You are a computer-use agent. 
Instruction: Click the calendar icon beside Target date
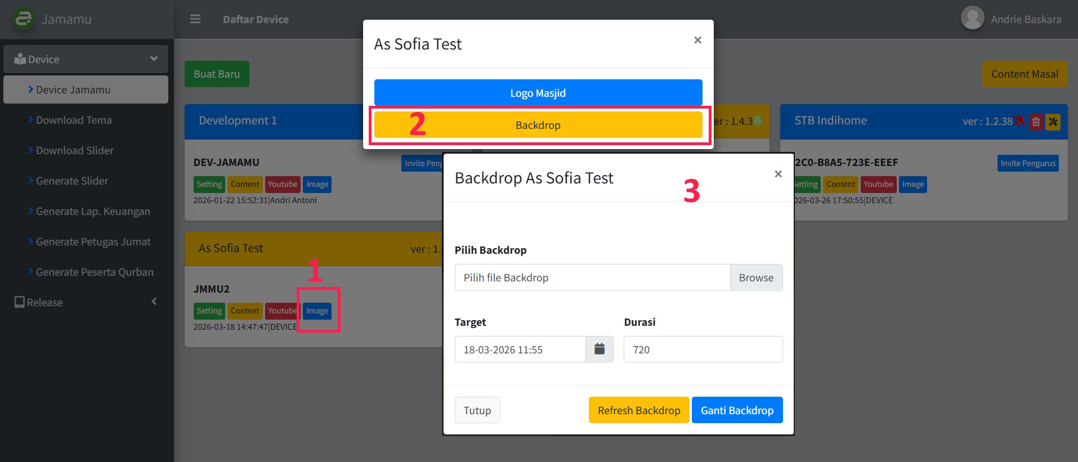(x=600, y=349)
